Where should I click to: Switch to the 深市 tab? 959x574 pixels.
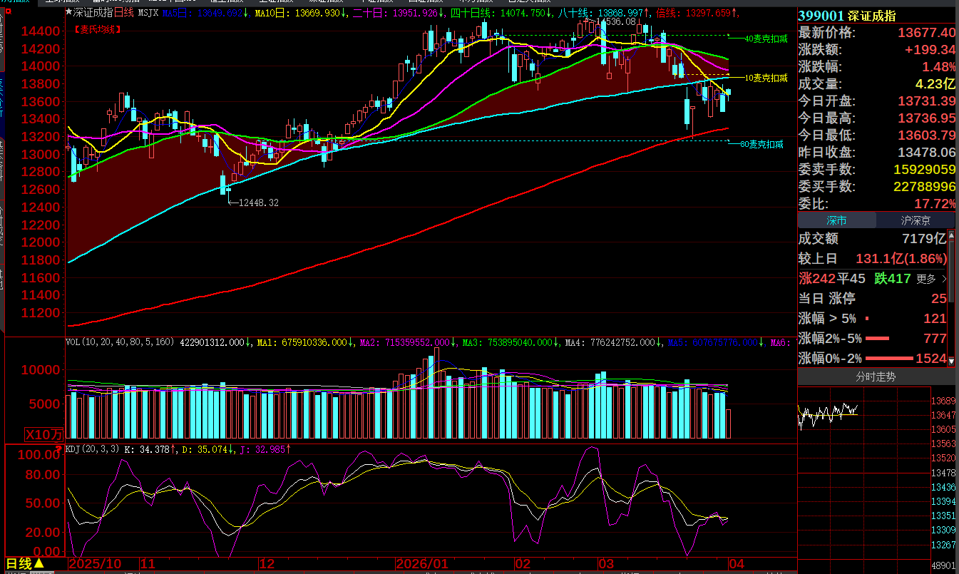(x=836, y=221)
